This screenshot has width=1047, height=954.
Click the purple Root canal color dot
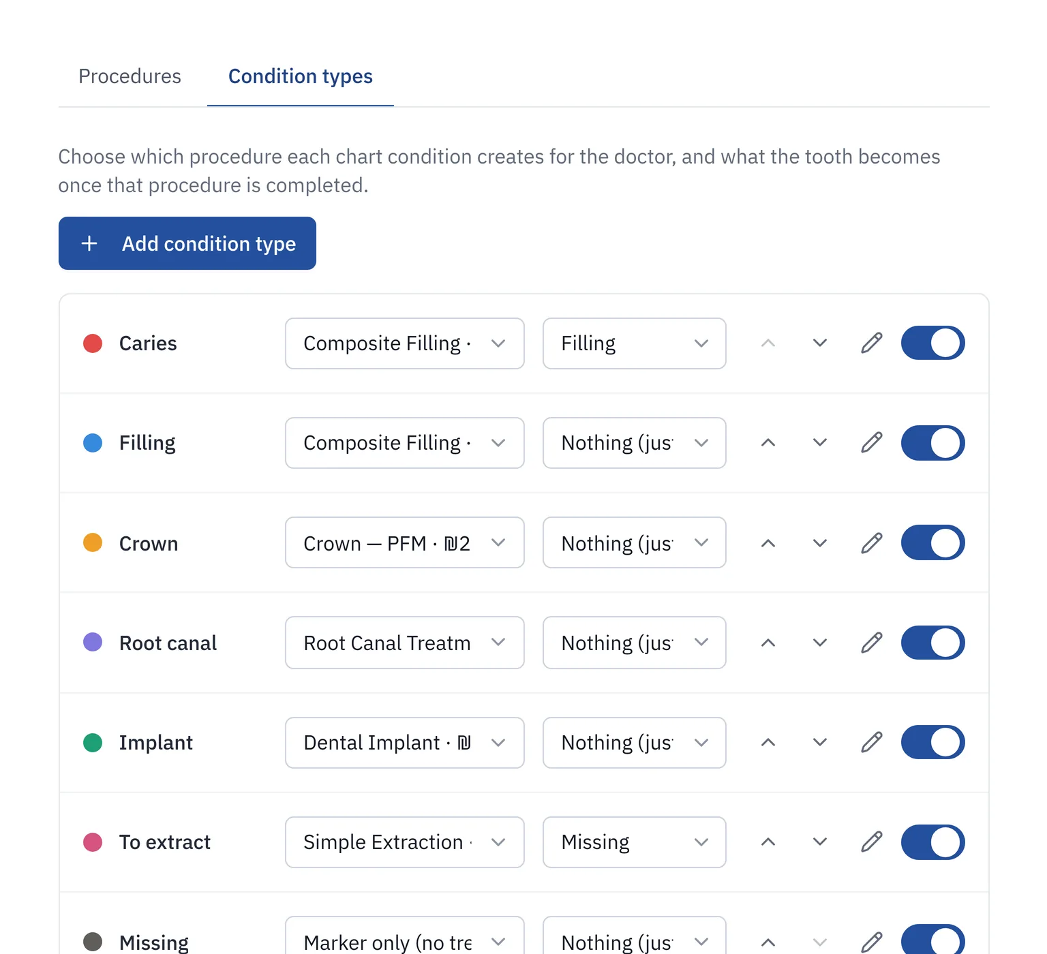(93, 642)
